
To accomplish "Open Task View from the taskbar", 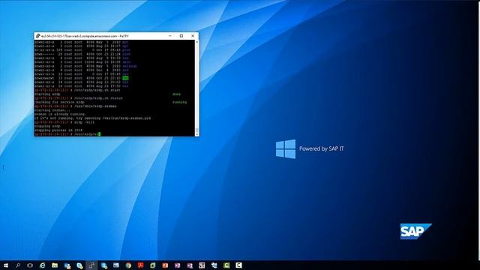I will tap(30, 265).
